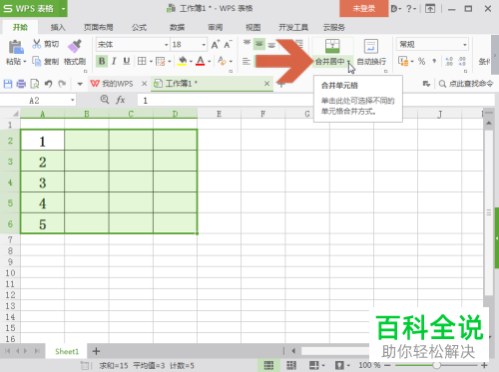
Task: Close the 工作簿1 document tab
Action: coord(266,84)
